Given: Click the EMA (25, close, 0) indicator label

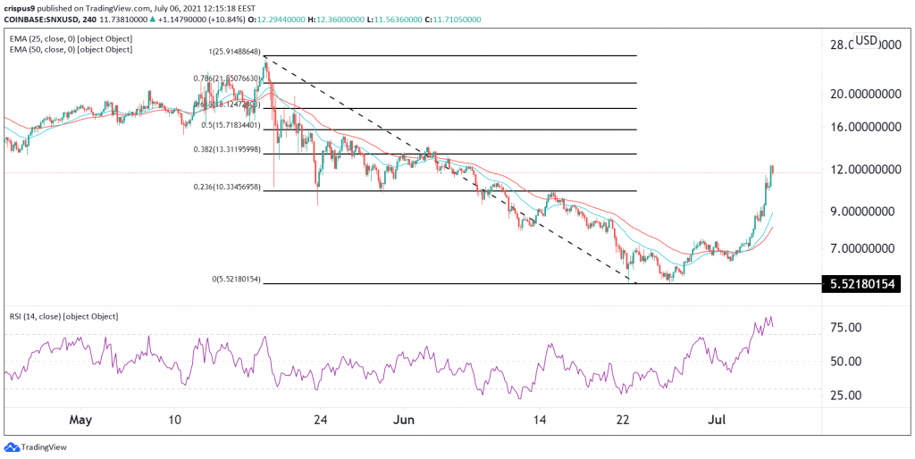Looking at the screenshot, I should (71, 38).
